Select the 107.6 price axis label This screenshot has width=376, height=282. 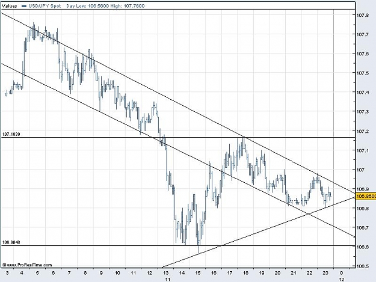coord(362,54)
